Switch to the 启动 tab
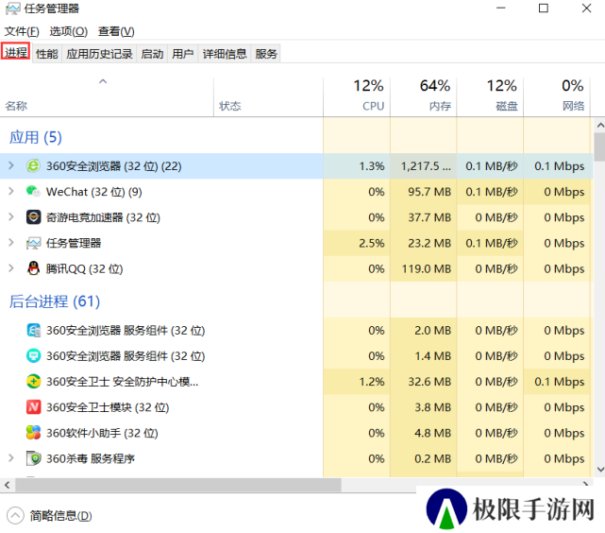 [x=152, y=54]
